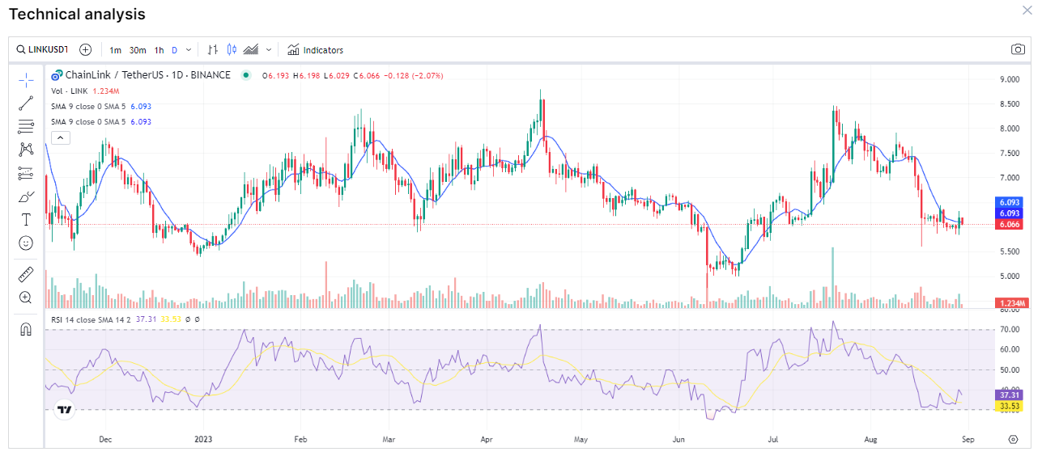Open the forecasting and measurement tools
1042x456 pixels.
tap(26, 173)
